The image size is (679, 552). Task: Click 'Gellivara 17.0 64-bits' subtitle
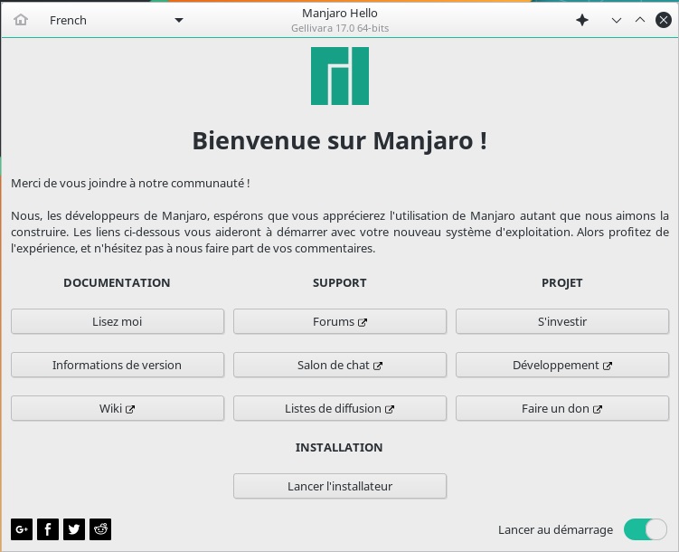(x=340, y=28)
